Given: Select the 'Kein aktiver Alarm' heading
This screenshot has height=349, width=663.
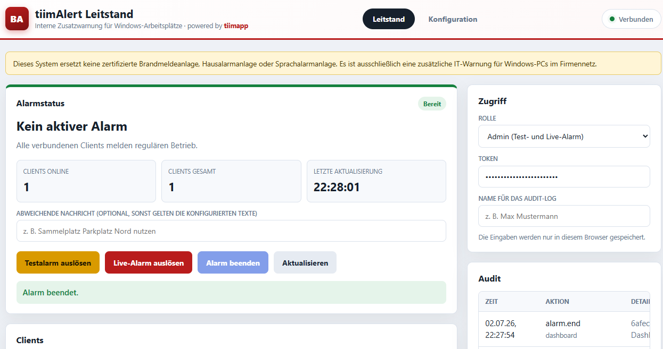Looking at the screenshot, I should (72, 126).
